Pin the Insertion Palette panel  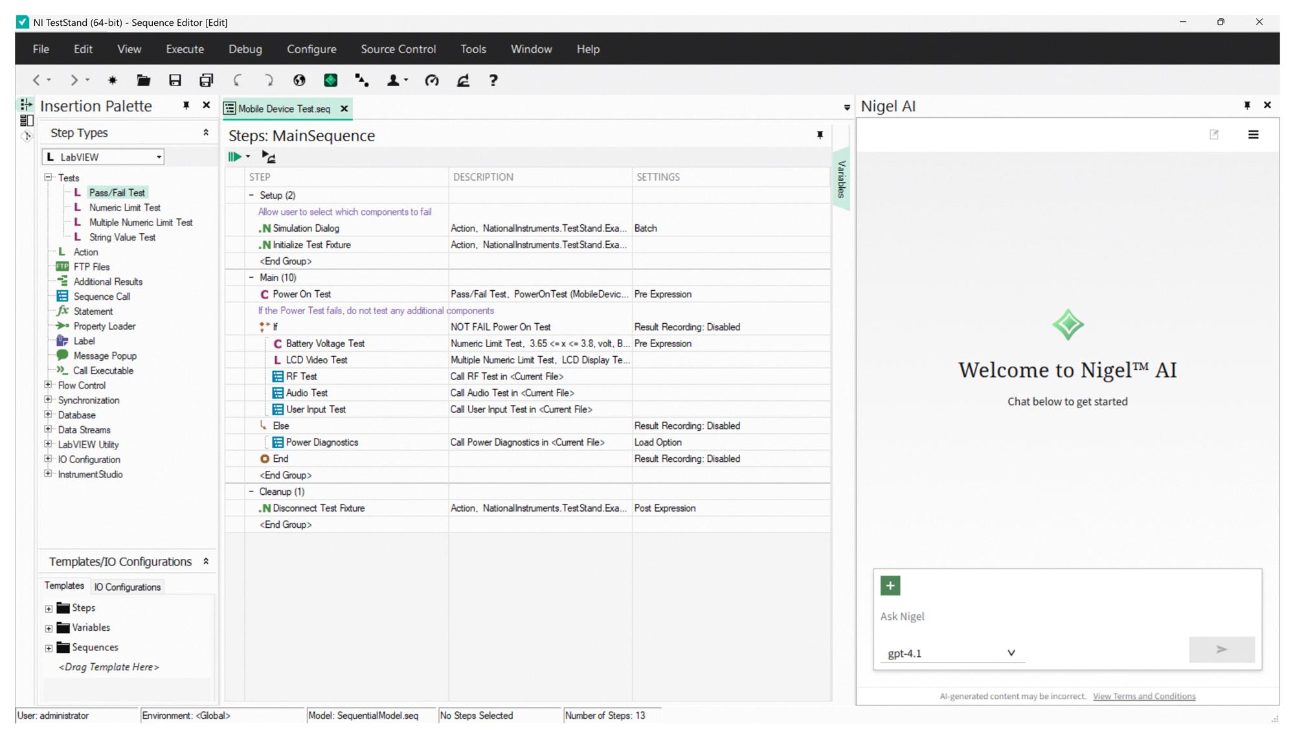pyautogui.click(x=186, y=106)
